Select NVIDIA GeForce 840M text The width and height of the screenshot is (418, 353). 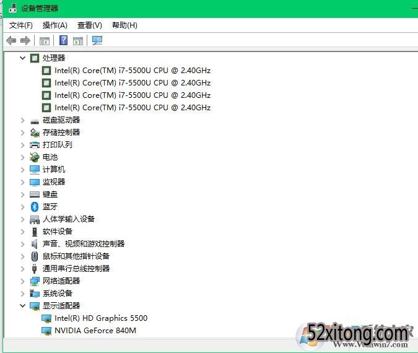coord(95,331)
